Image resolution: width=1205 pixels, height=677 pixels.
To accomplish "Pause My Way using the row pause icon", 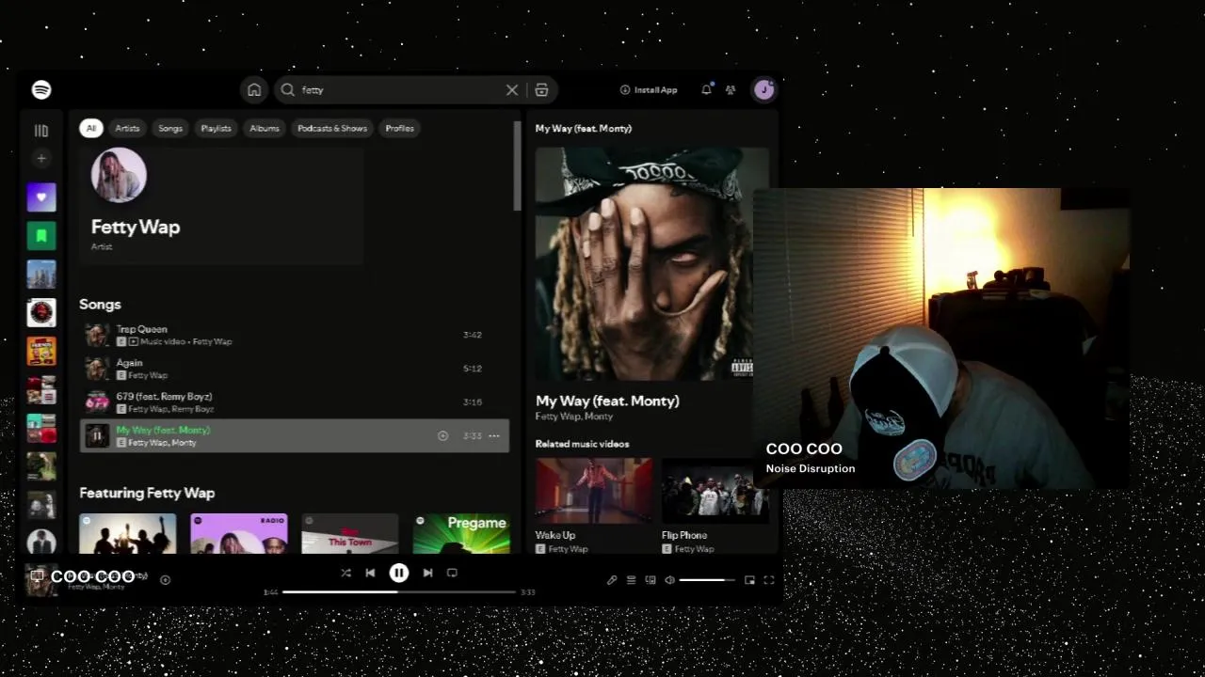I will [x=97, y=436].
